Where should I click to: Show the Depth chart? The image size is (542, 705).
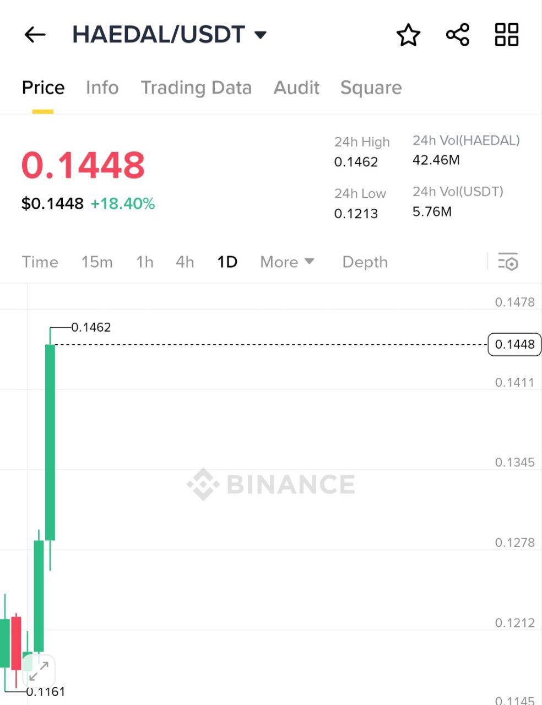(365, 262)
